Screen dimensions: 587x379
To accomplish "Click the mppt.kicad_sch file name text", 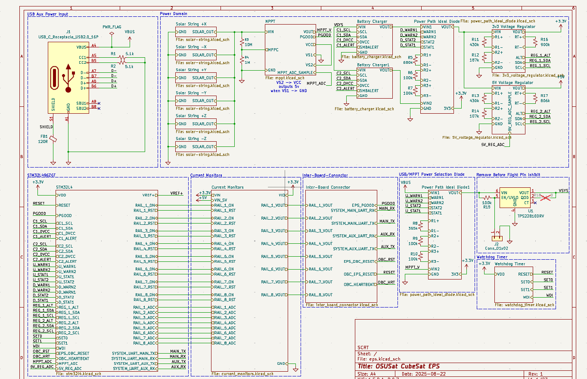I will pos(285,78).
